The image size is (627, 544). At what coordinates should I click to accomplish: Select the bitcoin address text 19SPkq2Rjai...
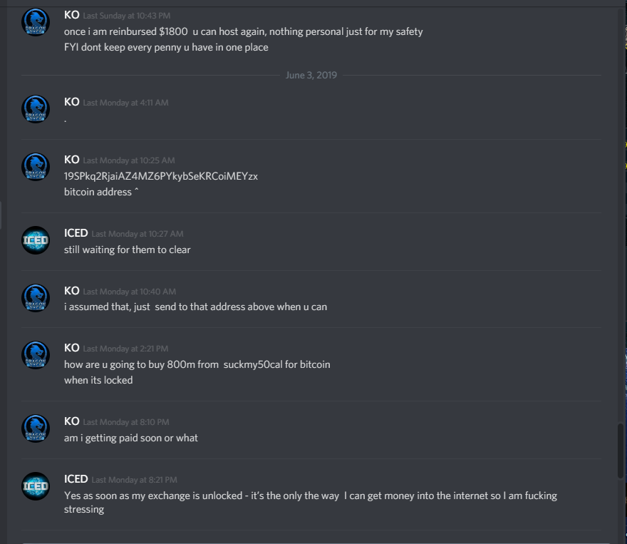point(161,176)
